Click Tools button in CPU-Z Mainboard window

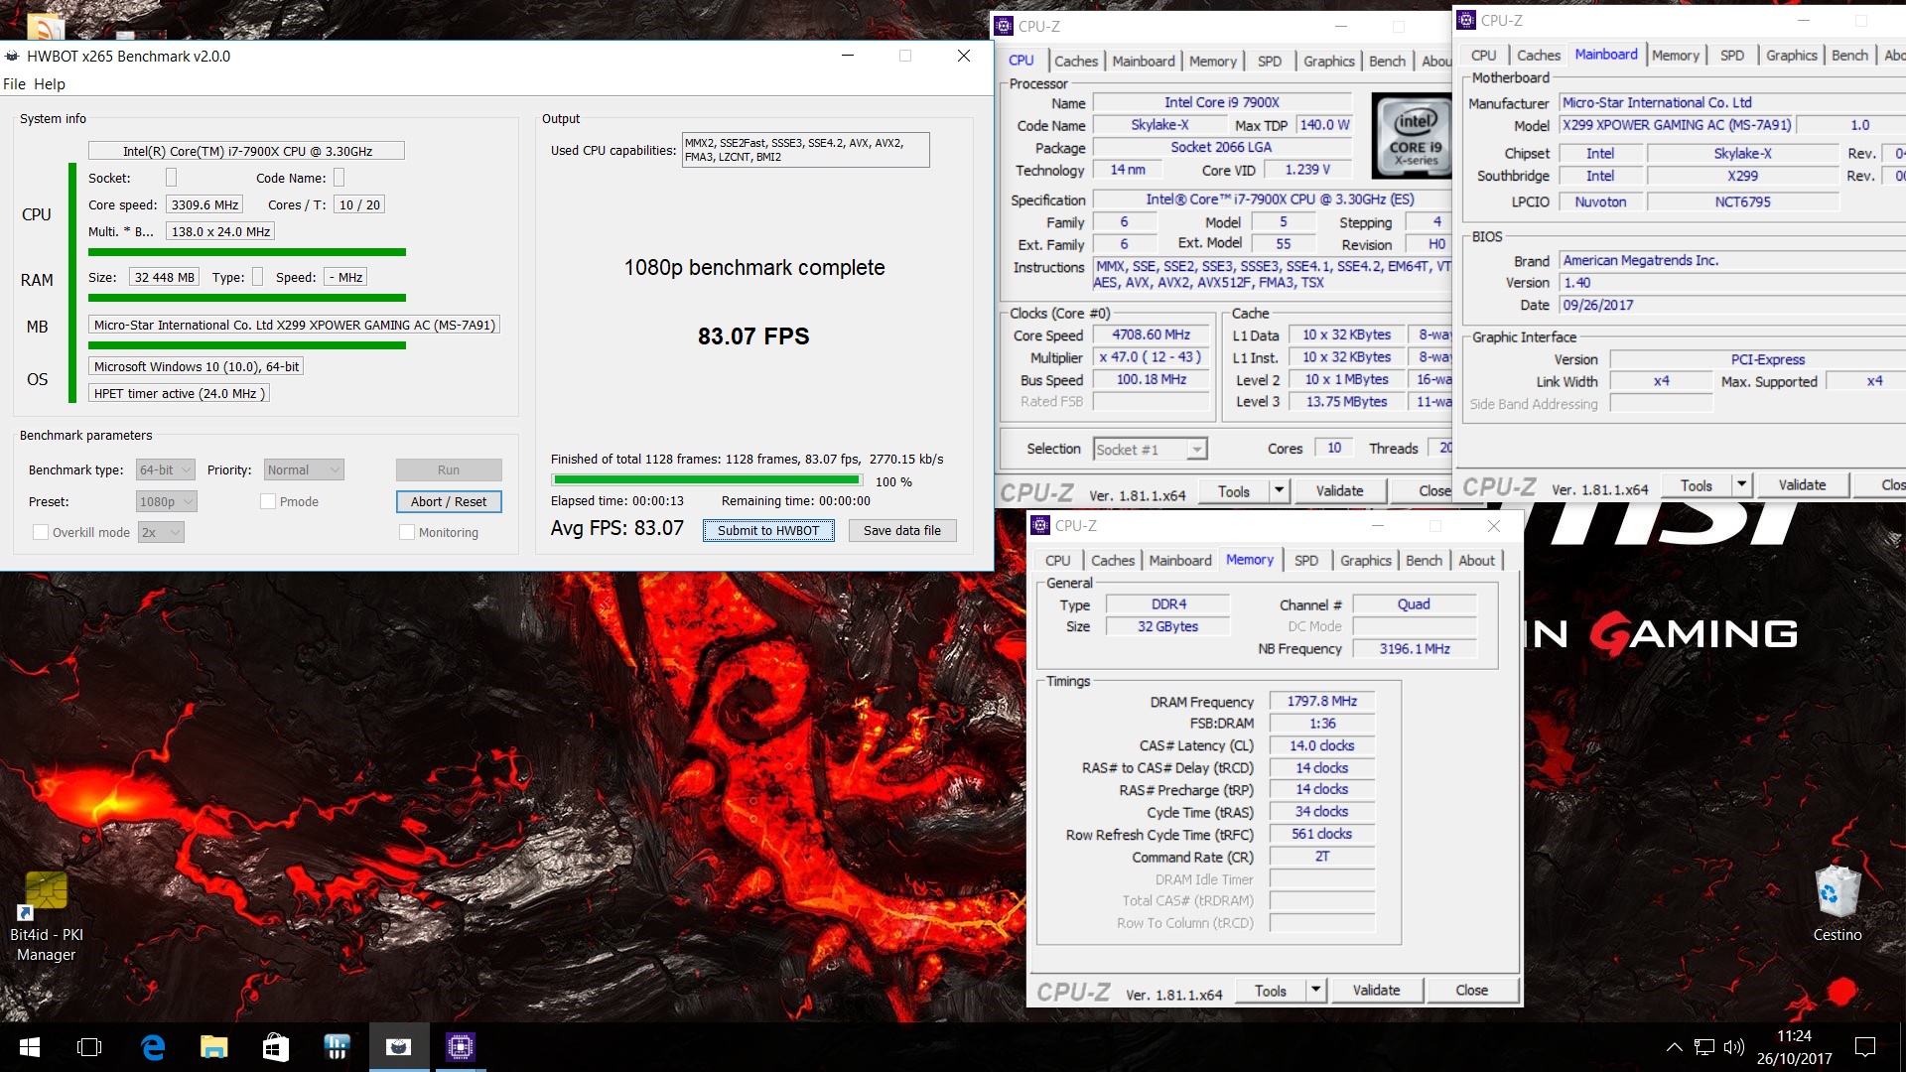pyautogui.click(x=1696, y=485)
